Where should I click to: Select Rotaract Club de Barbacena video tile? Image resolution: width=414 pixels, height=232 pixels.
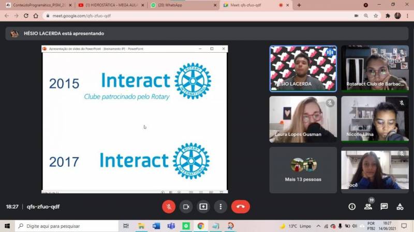375,69
